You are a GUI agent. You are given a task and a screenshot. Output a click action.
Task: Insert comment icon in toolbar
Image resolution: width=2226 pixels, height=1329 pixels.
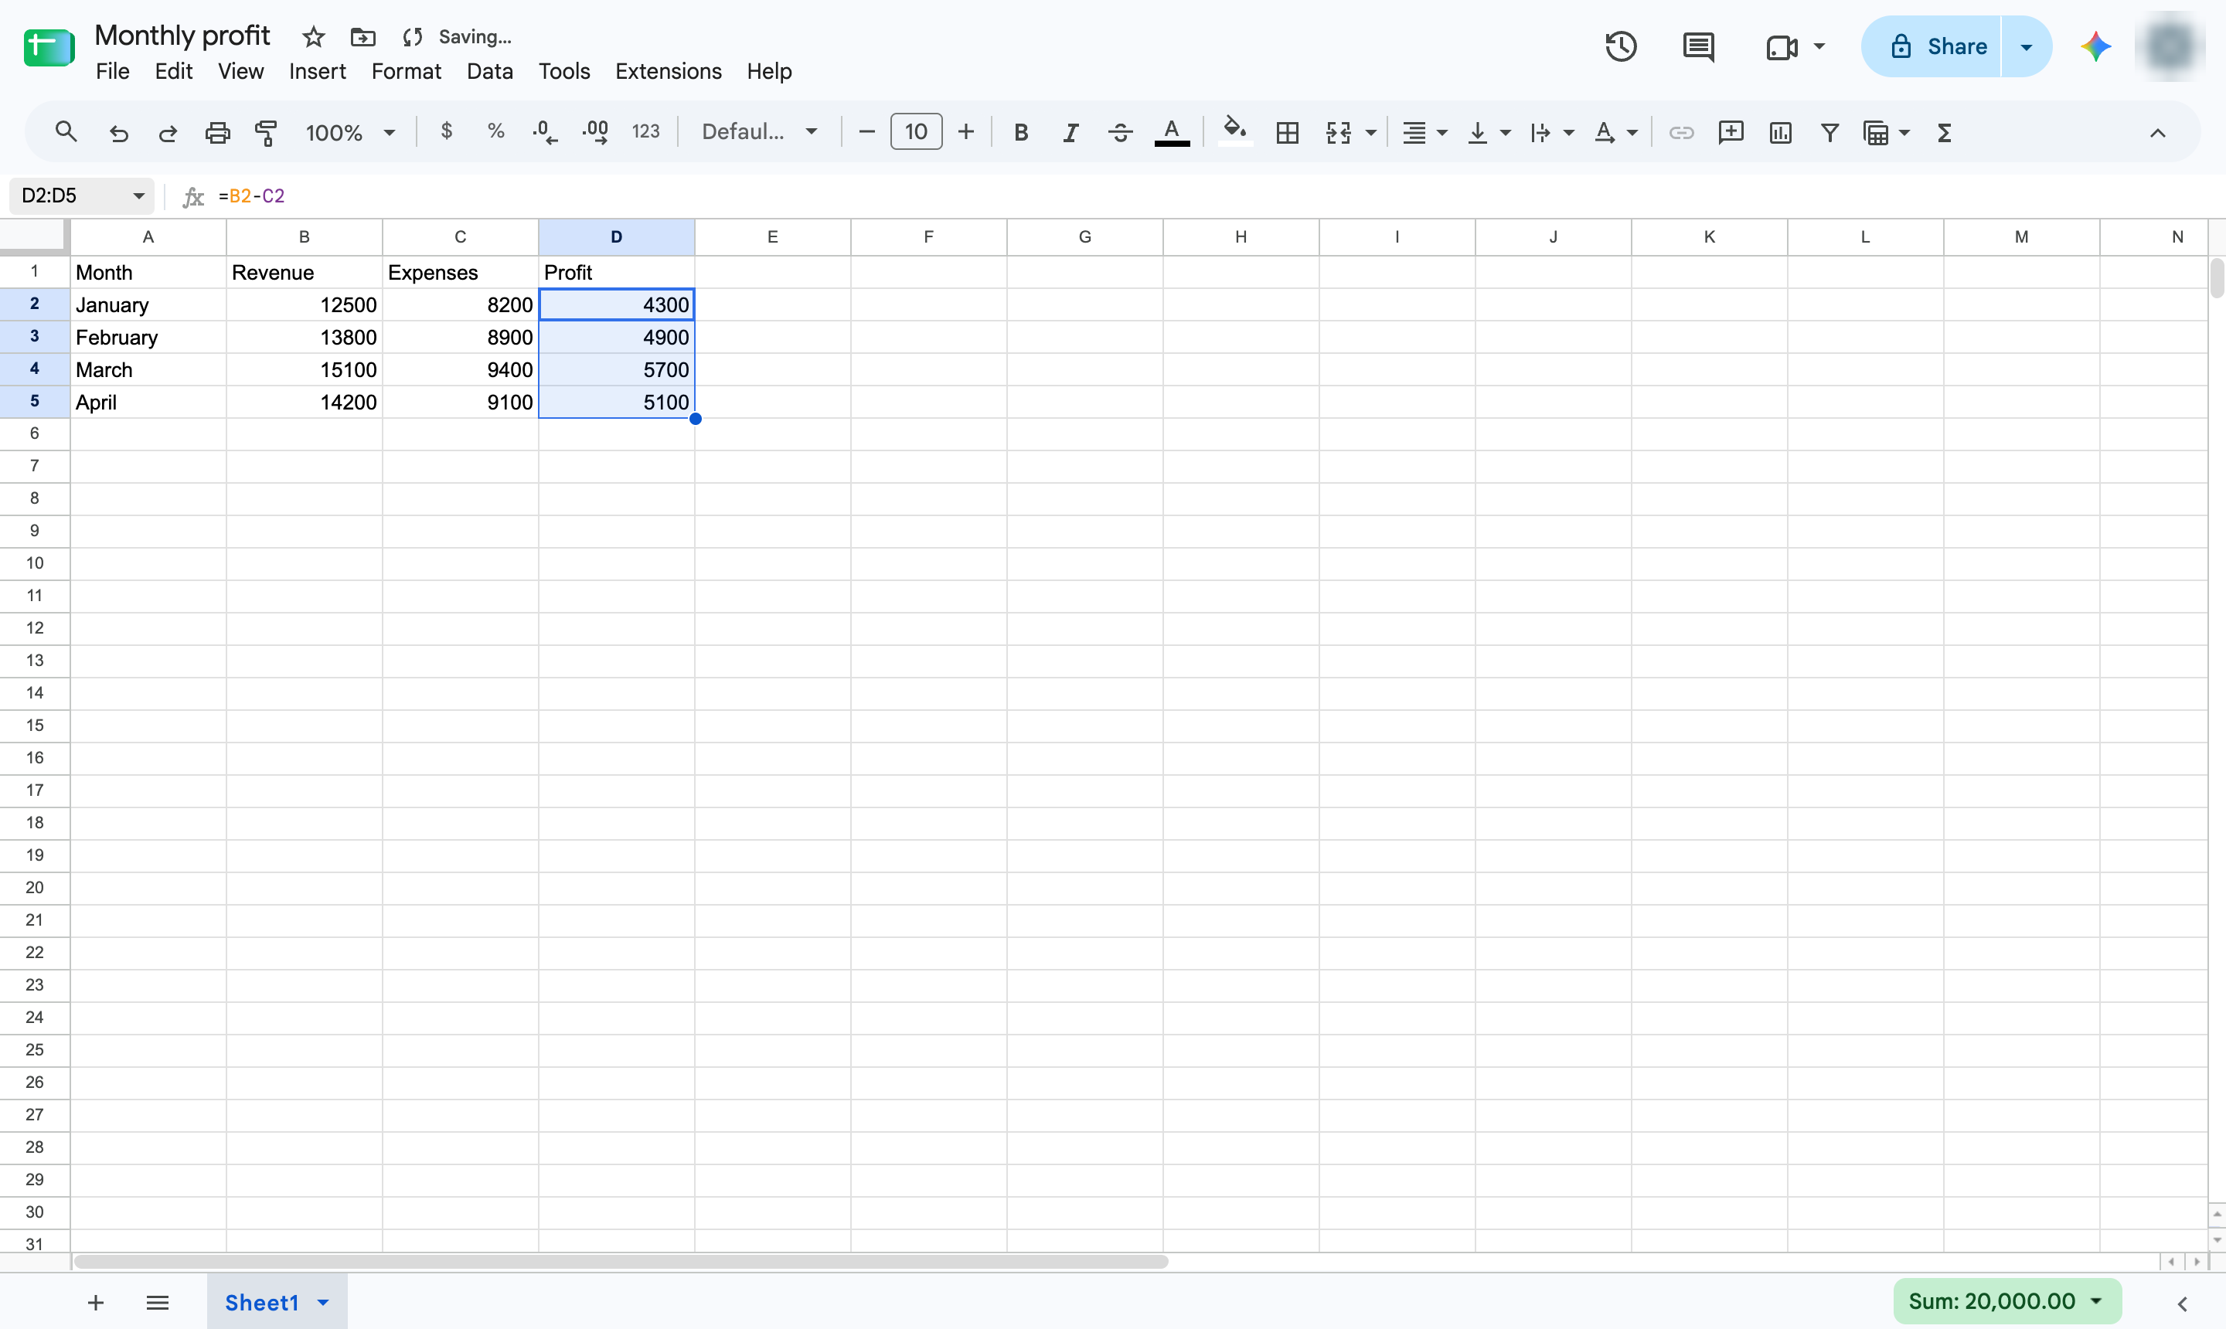pos(1731,133)
